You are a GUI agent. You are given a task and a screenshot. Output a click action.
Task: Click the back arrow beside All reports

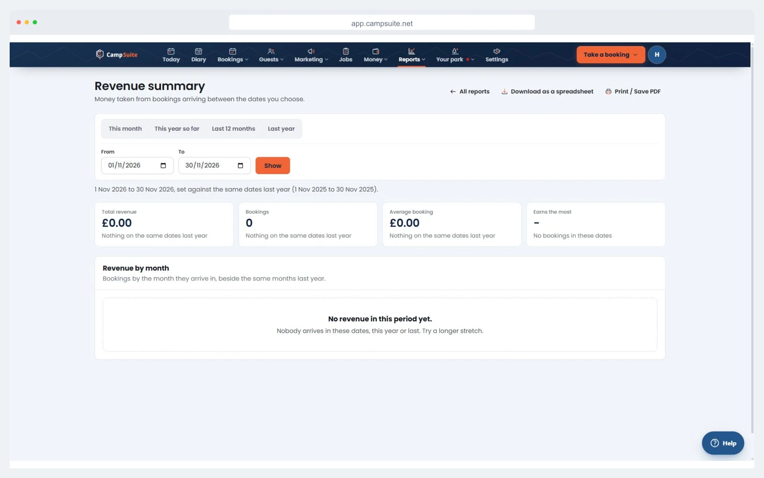pyautogui.click(x=453, y=92)
